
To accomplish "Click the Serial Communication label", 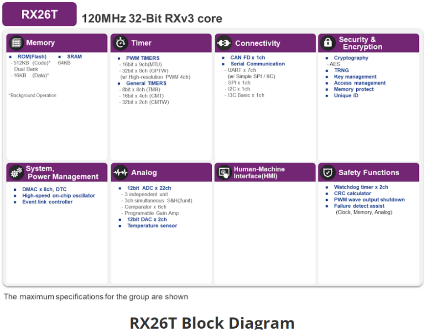I will click(258, 64).
